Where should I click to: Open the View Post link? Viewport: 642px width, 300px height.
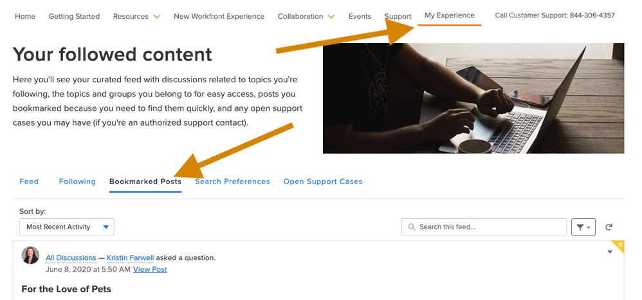pyautogui.click(x=150, y=269)
